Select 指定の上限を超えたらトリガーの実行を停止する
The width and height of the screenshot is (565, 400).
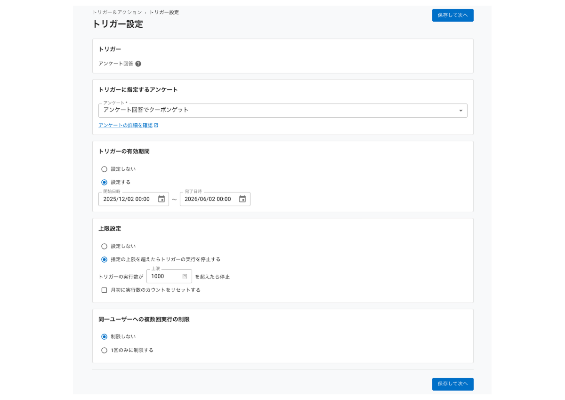coord(104,259)
